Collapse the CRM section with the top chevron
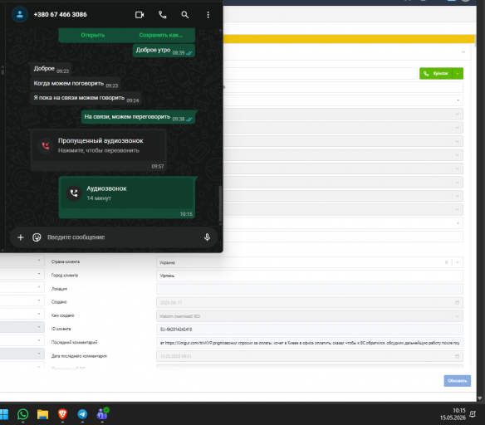The height and width of the screenshot is (425, 485). (x=463, y=52)
